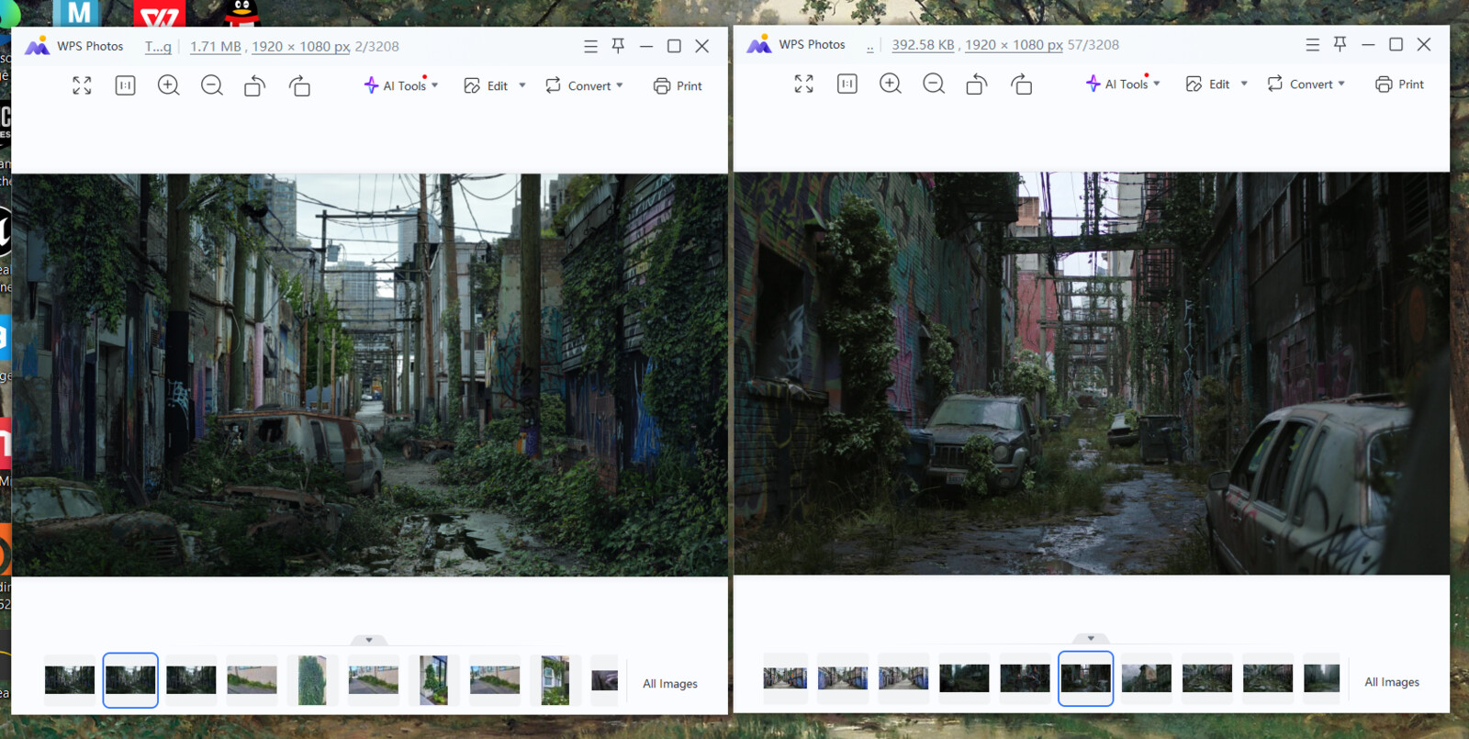This screenshot has height=739, width=1469.
Task: Zoom out on image in right window
Action: pyautogui.click(x=933, y=84)
